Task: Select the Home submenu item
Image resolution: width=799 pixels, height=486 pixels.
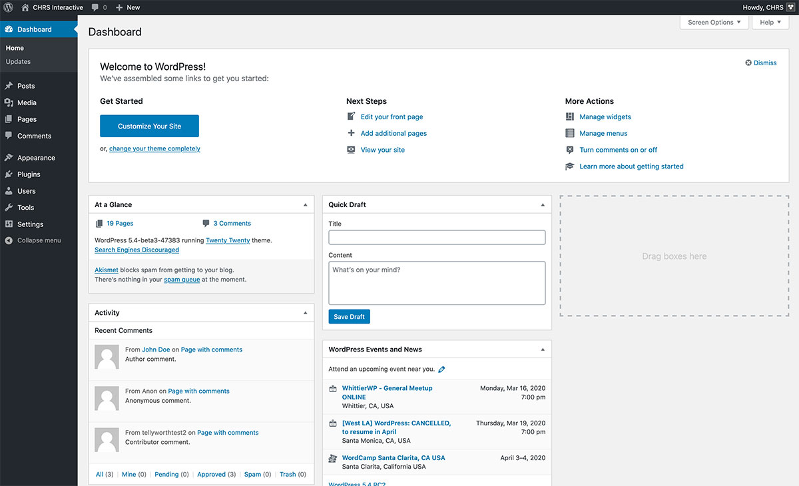Action: [x=15, y=48]
